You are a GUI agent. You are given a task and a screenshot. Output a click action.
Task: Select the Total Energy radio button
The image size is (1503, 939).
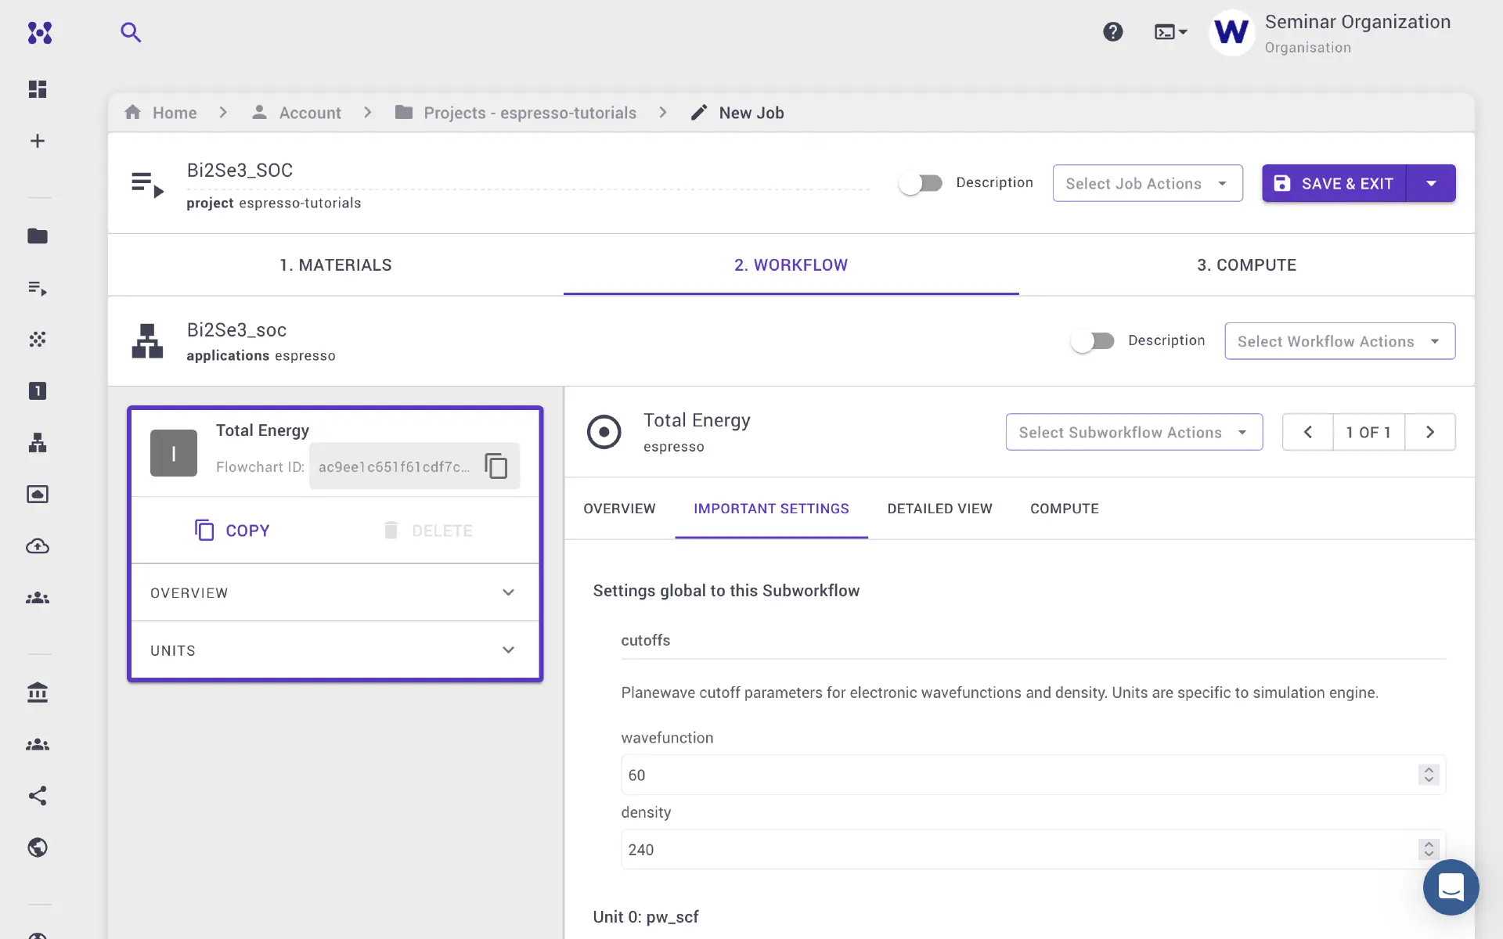[604, 432]
